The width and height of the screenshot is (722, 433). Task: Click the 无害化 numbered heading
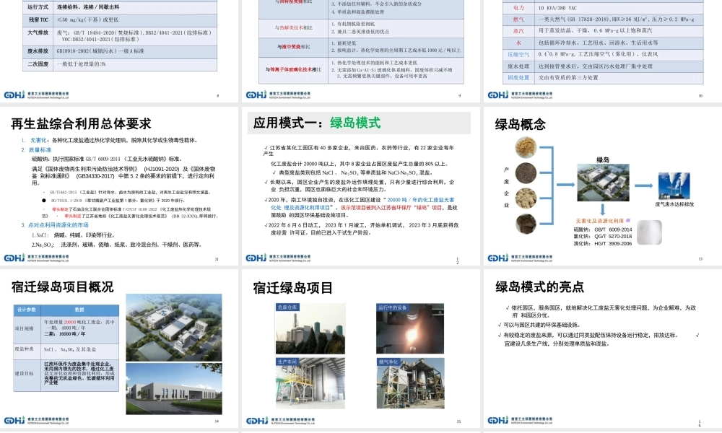tap(38, 140)
